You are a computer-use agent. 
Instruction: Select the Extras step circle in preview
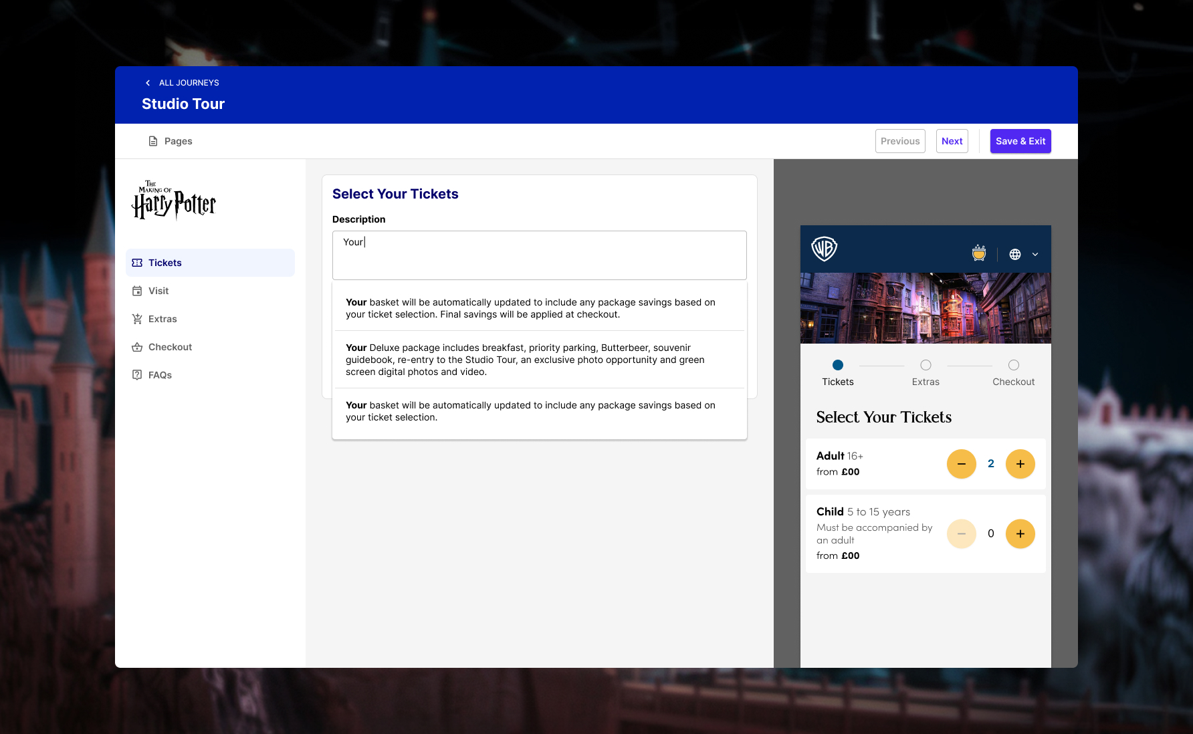(x=926, y=365)
